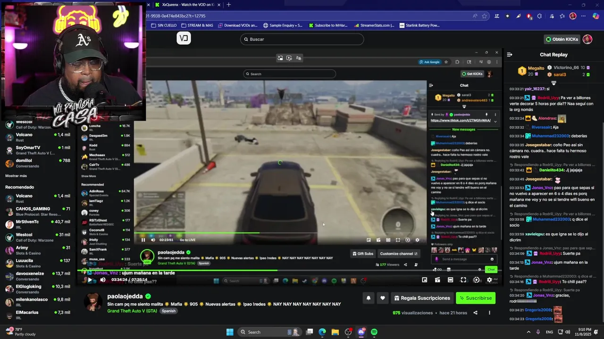Enter fullscreen on the VOD player

click(463, 280)
